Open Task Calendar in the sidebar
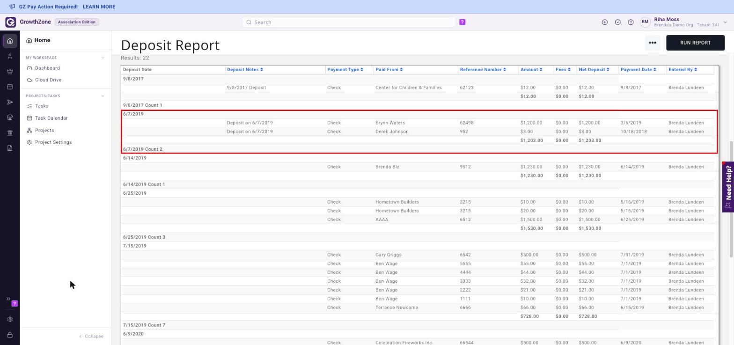 (51, 118)
